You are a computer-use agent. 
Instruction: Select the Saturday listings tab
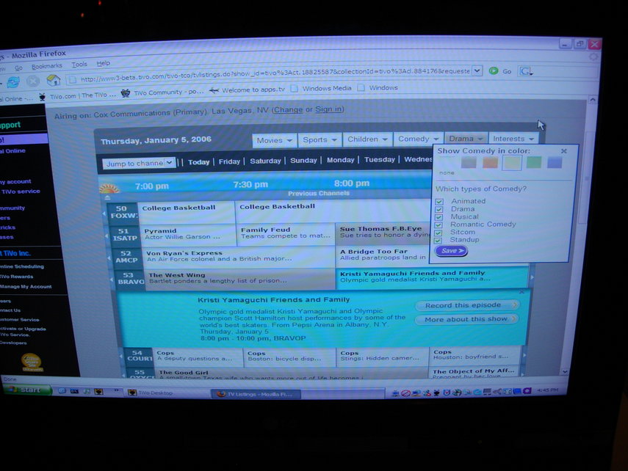pyautogui.click(x=265, y=161)
